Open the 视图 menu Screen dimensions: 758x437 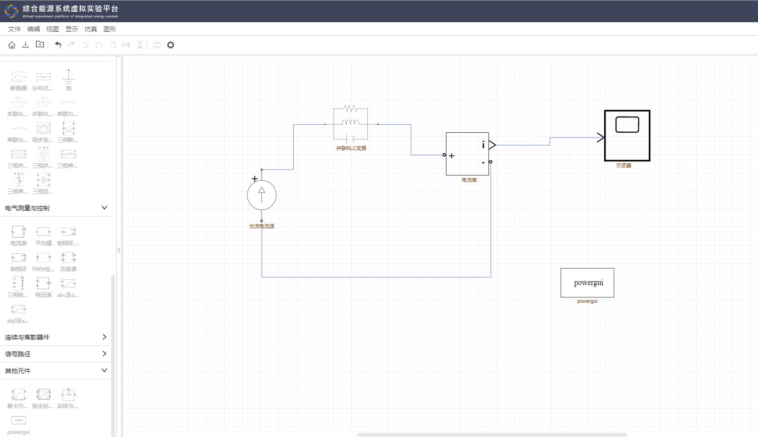tap(53, 29)
